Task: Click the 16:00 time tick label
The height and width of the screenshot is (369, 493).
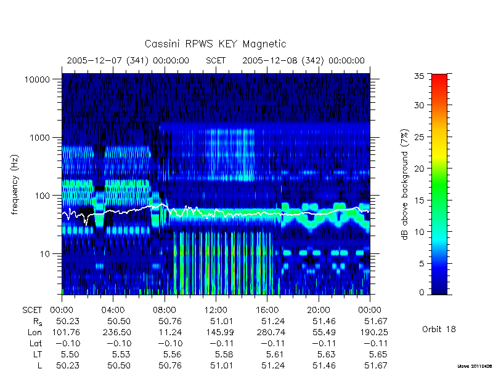Action: (x=267, y=310)
